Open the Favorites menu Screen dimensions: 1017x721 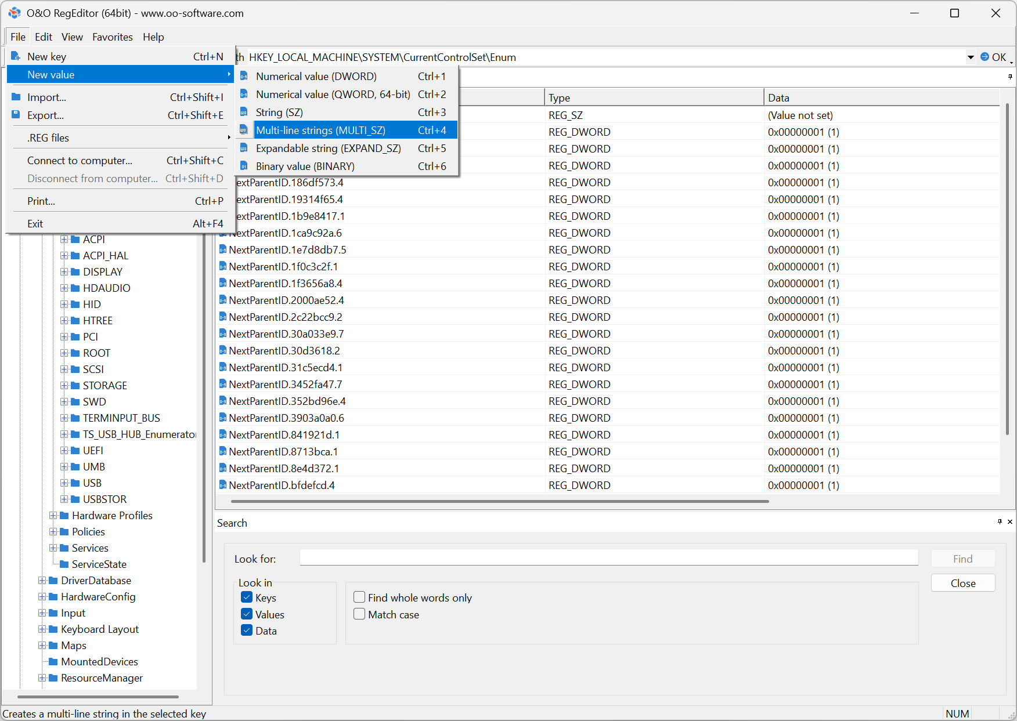coord(112,37)
